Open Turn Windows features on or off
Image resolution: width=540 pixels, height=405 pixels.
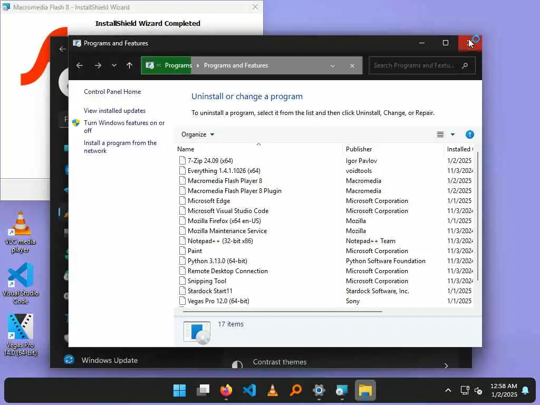[124, 127]
